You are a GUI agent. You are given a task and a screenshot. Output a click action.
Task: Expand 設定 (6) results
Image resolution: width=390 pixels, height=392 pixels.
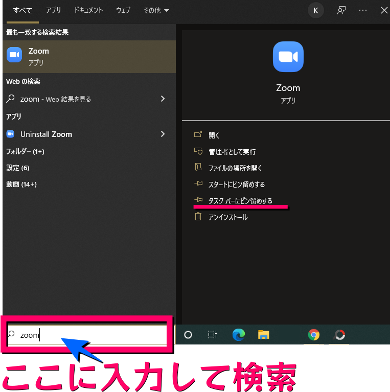pyautogui.click(x=18, y=168)
